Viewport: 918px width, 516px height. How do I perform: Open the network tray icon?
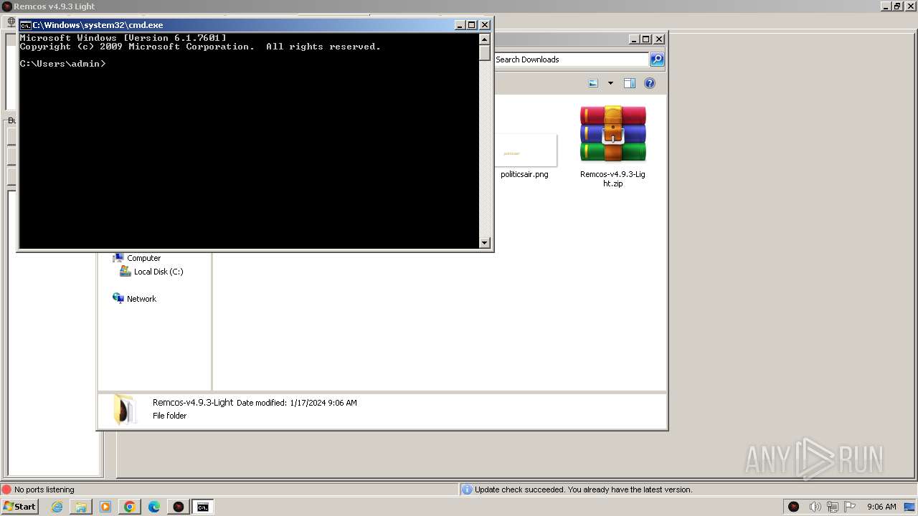point(833,507)
